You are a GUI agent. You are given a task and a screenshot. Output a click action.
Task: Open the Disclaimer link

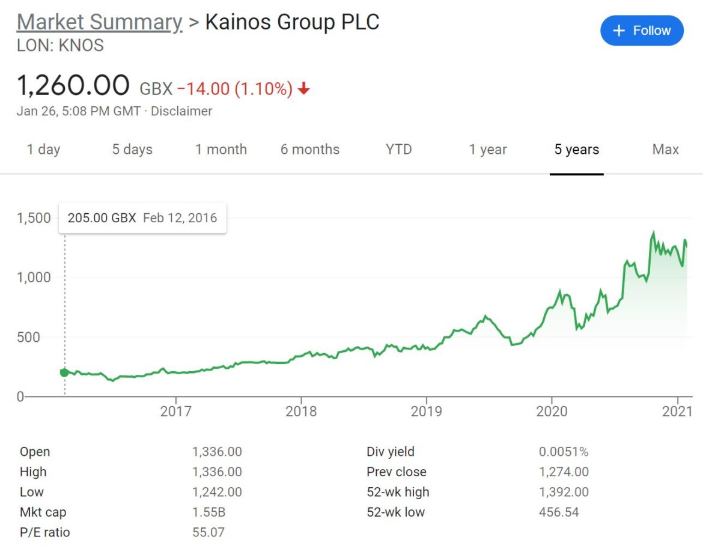181,111
